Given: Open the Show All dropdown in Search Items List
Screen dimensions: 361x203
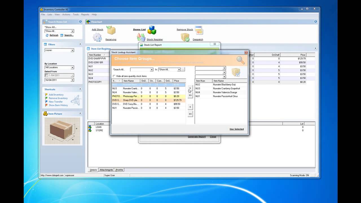Looking at the screenshot, I should click(x=72, y=31).
